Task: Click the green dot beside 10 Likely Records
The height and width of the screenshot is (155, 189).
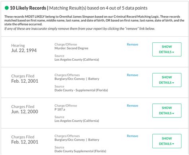Action: click(x=6, y=8)
